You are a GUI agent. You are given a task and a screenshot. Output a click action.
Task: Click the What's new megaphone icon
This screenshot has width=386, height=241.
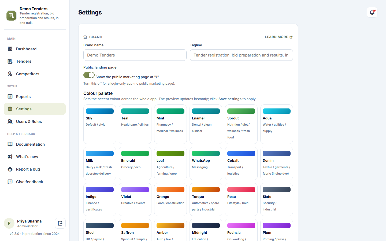10,157
